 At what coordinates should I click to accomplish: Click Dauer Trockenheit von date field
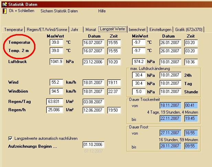click(x=170, y=106)
